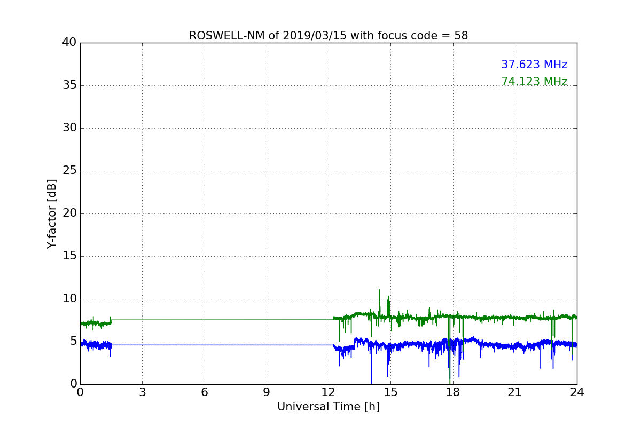Image resolution: width=641 pixels, height=427 pixels.
Task: Click the 'Y-factor [dB]' axis label
Action: pyautogui.click(x=52, y=213)
